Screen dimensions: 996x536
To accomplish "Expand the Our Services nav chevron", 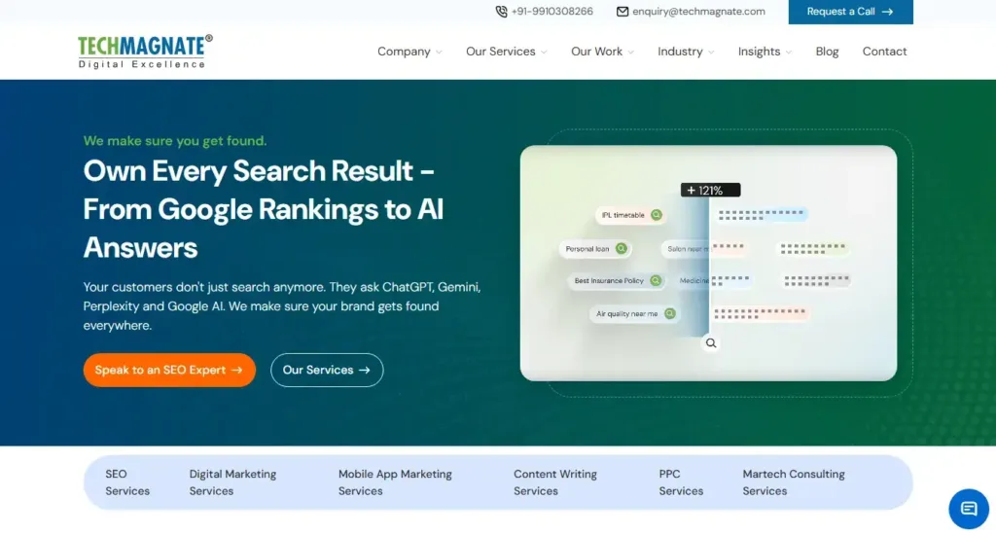I will [x=544, y=53].
